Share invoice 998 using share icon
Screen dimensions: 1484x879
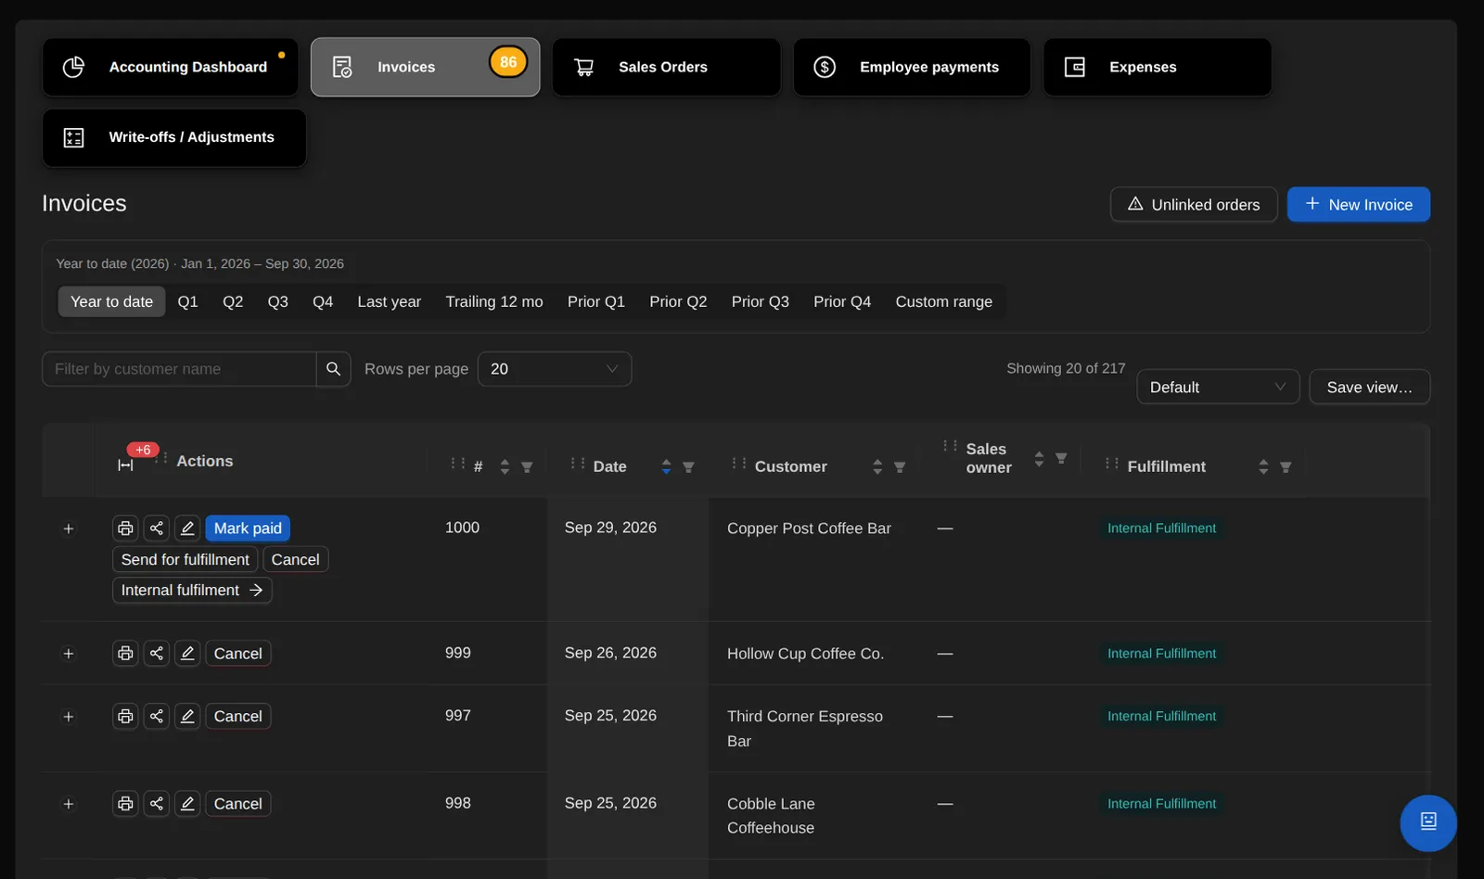(157, 804)
